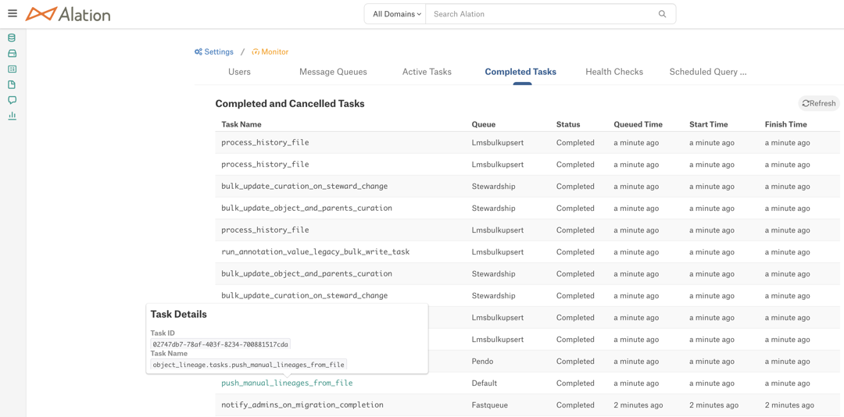Switch to the Message Queues tab
The image size is (844, 417).
tap(333, 72)
